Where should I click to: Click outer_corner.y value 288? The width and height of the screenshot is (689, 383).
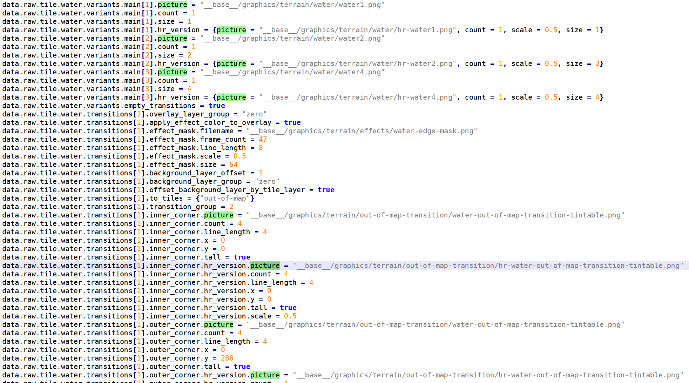tap(227, 358)
